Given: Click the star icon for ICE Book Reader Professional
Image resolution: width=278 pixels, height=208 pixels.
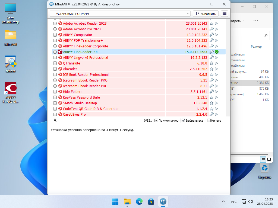Looking at the screenshot, I should point(211,75).
